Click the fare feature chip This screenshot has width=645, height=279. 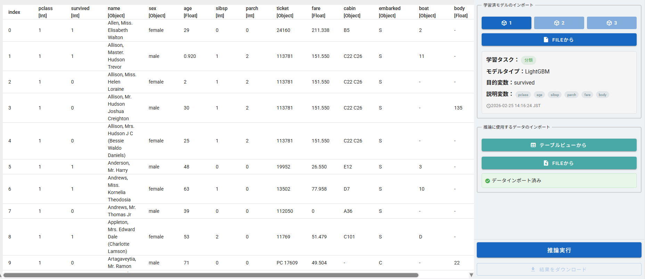click(587, 95)
